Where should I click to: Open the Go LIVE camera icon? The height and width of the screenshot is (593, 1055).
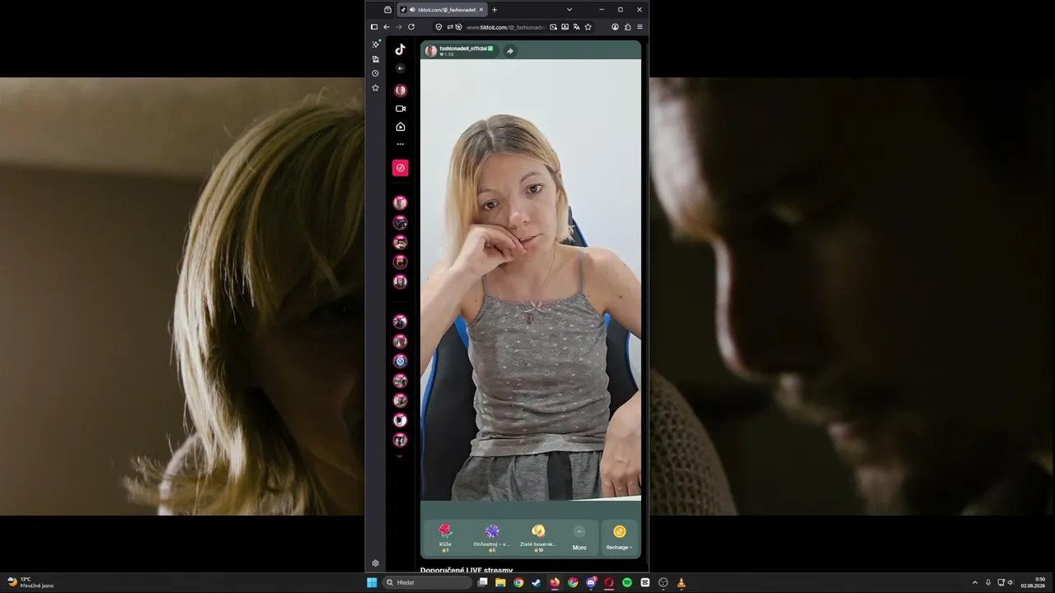pyautogui.click(x=401, y=109)
